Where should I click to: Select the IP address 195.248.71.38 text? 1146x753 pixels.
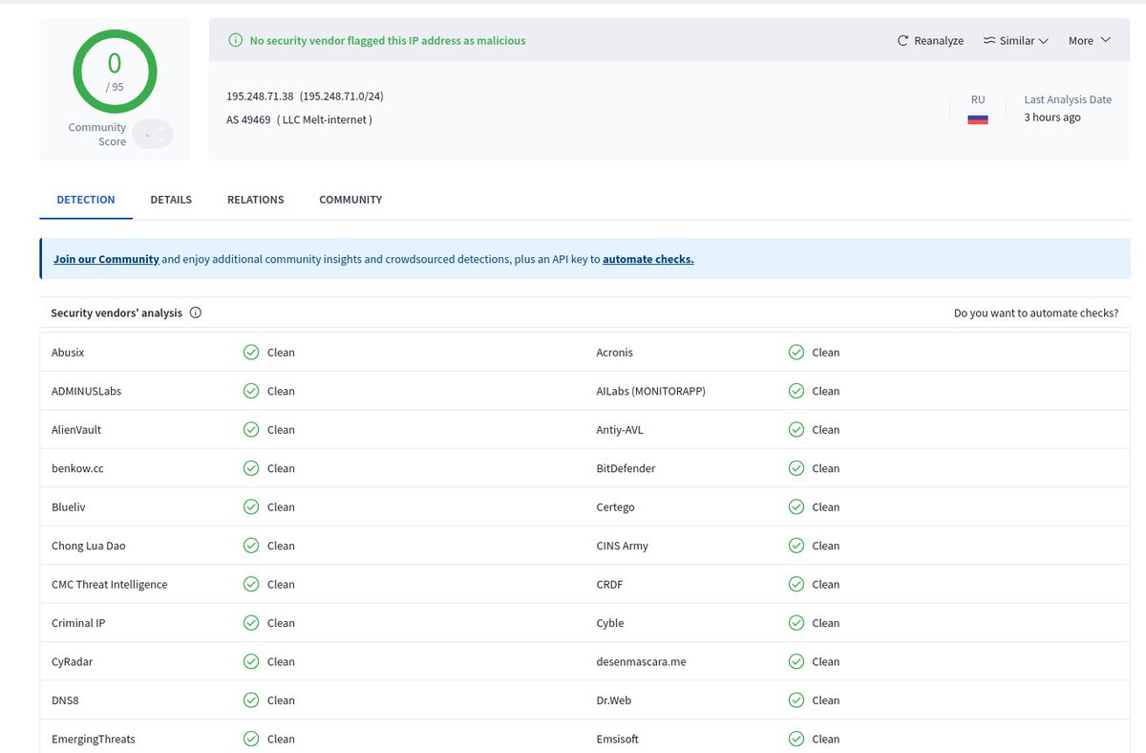click(x=260, y=97)
